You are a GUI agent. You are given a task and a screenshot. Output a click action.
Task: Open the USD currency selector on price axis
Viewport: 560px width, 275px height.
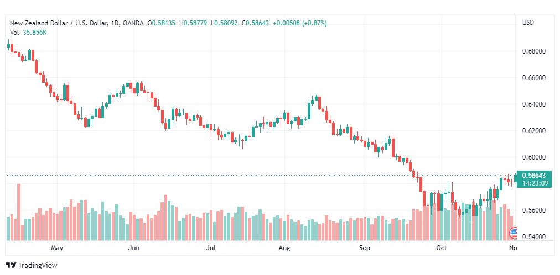pyautogui.click(x=528, y=23)
